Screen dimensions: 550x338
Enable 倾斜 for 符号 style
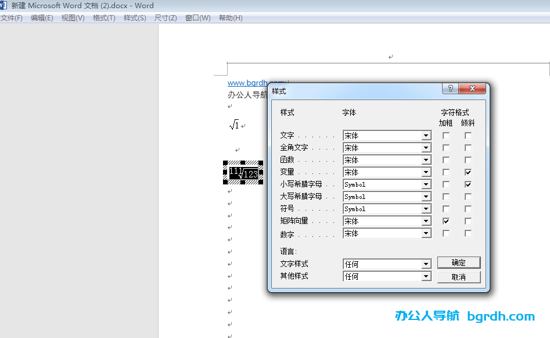coord(468,208)
